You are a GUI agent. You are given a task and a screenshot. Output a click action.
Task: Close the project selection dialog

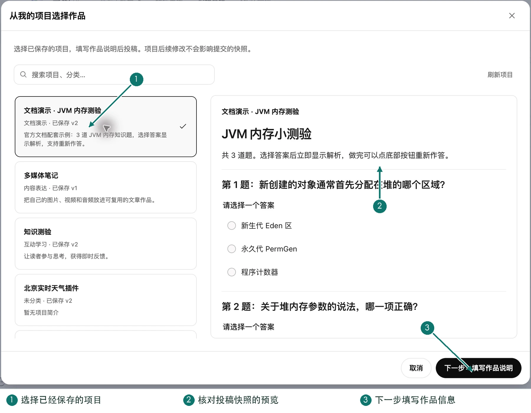click(512, 16)
